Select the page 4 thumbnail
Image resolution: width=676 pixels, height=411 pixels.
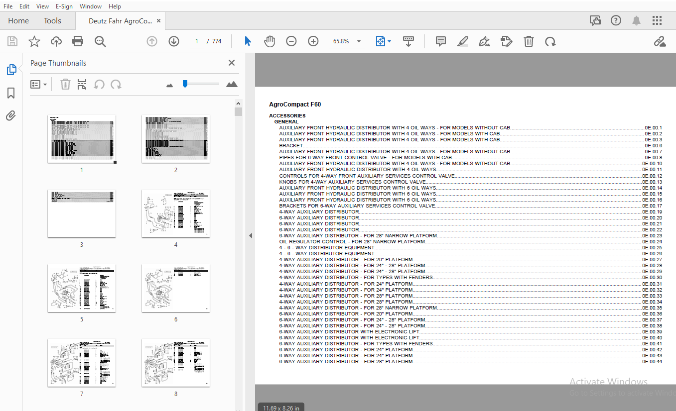176,213
